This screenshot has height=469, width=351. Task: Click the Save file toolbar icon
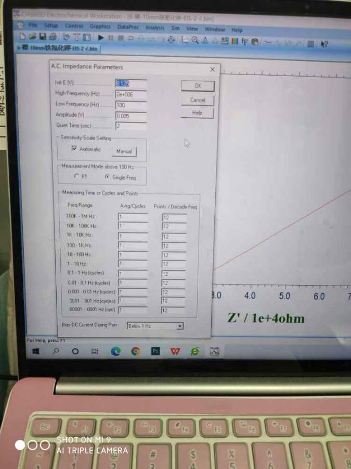(42, 37)
